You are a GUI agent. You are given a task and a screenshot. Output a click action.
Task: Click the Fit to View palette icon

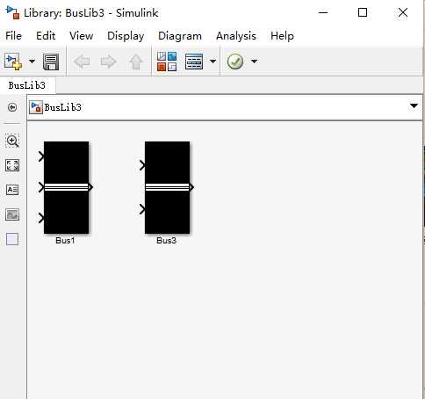12,165
